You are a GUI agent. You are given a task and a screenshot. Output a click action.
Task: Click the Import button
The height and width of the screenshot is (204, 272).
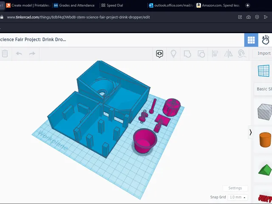pyautogui.click(x=263, y=54)
